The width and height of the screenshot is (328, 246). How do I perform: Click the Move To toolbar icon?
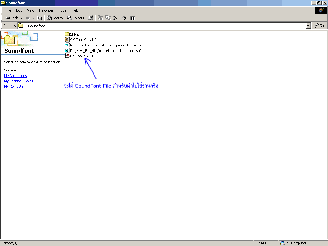click(x=100, y=18)
